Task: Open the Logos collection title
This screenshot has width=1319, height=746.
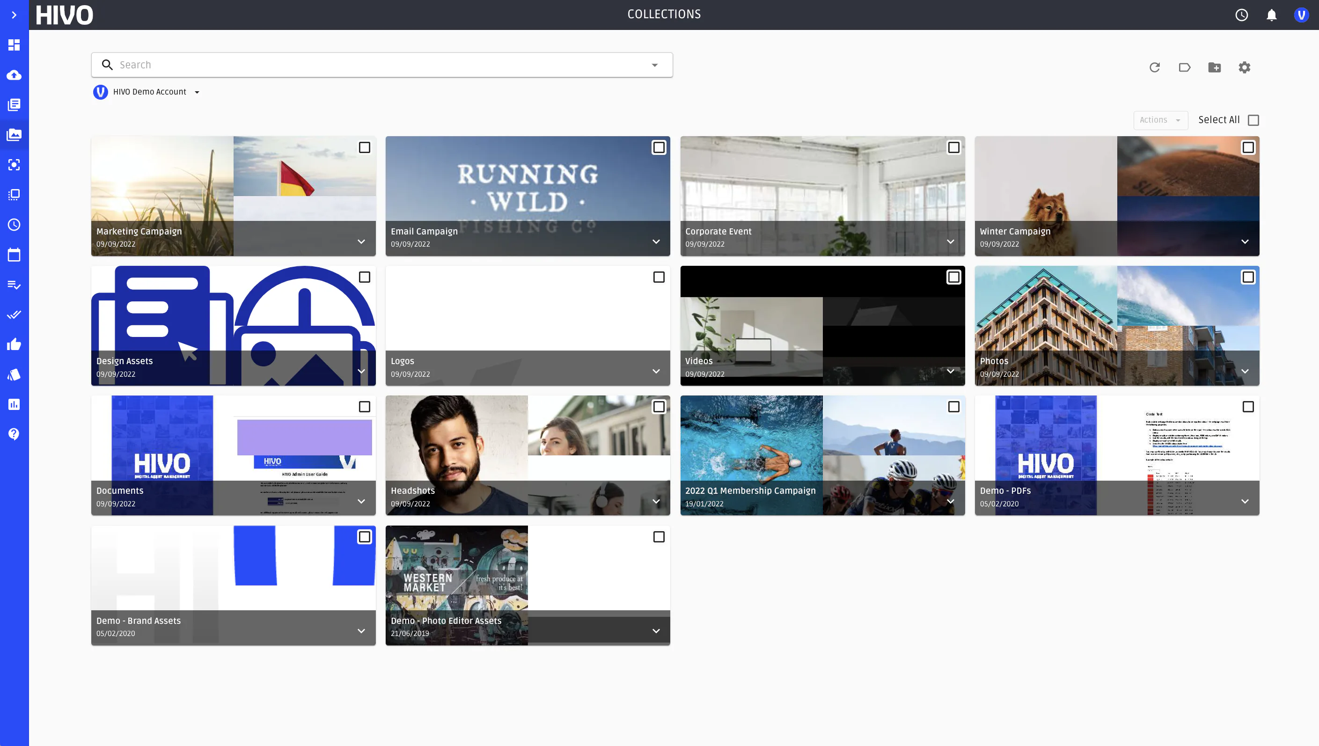Action: coord(402,361)
